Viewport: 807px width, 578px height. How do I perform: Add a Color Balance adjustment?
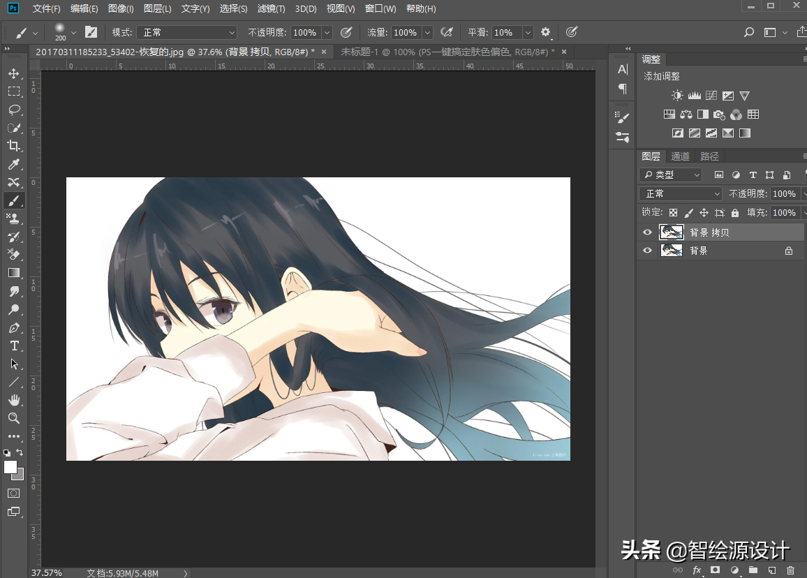point(686,114)
